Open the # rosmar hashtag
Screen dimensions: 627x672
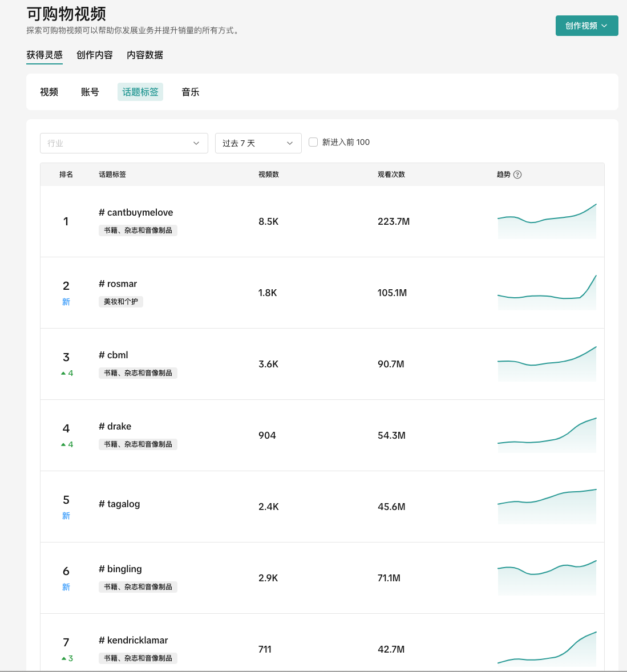pos(118,284)
